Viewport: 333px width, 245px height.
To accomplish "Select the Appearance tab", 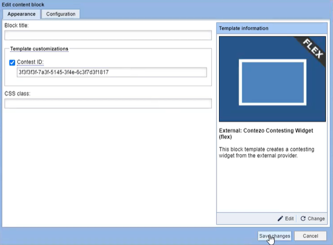I will tap(22, 14).
